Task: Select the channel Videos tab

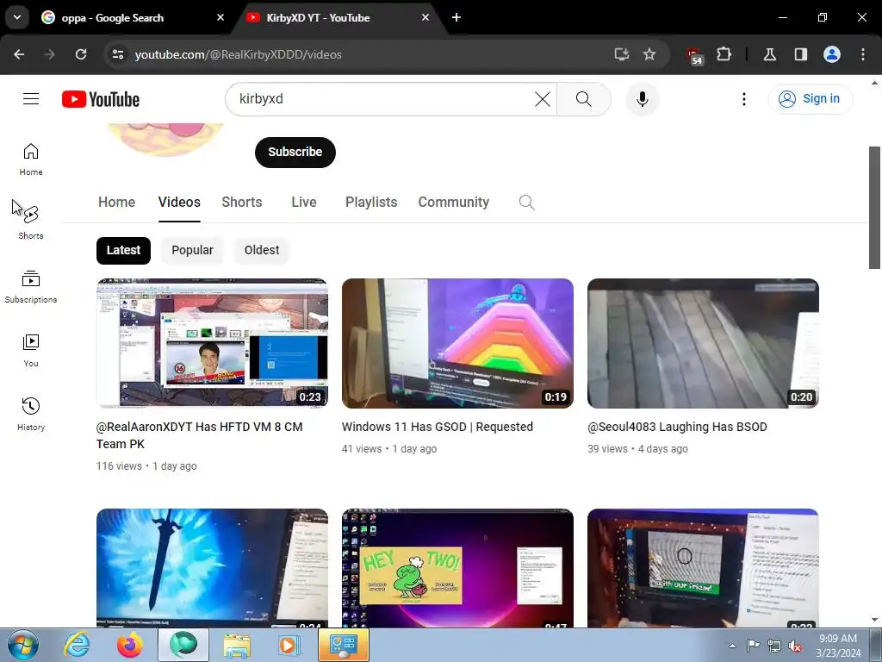Action: tap(179, 202)
